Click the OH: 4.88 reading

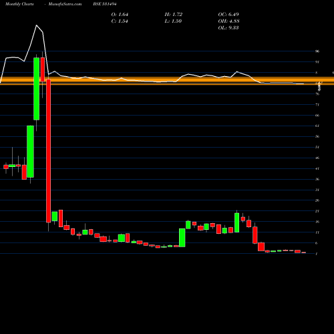[x=228, y=21]
